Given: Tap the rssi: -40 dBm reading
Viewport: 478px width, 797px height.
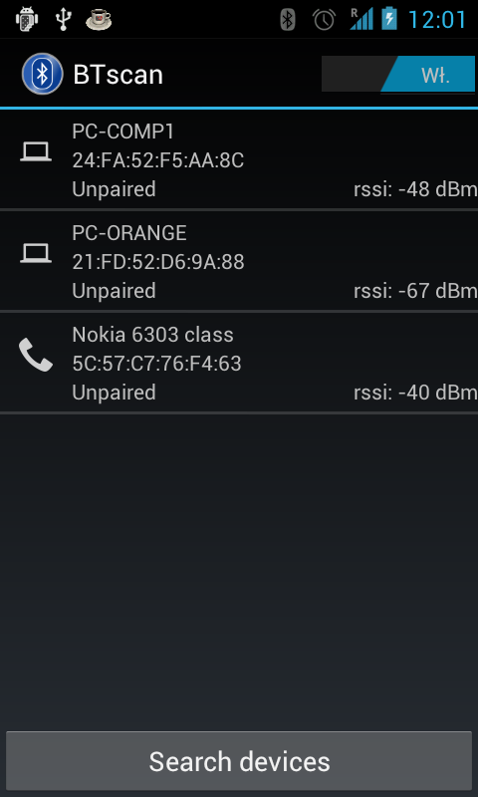Looking at the screenshot, I should click(415, 393).
